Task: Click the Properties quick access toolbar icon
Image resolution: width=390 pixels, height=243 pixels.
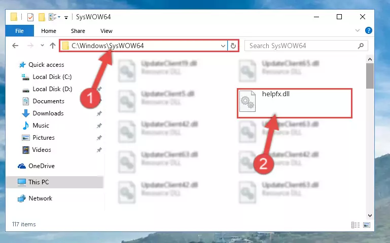Action: (x=30, y=17)
